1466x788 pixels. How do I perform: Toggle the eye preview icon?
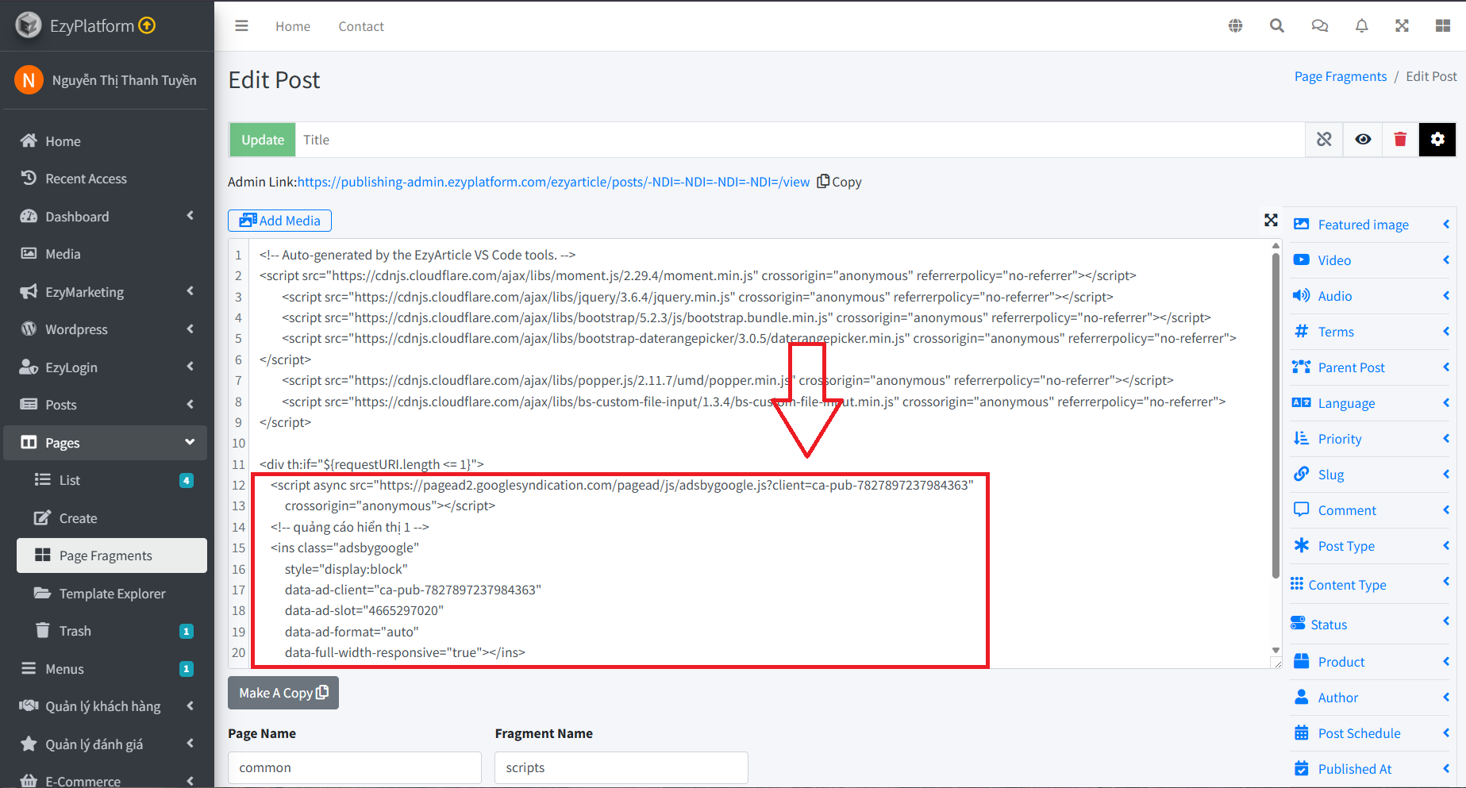1363,140
